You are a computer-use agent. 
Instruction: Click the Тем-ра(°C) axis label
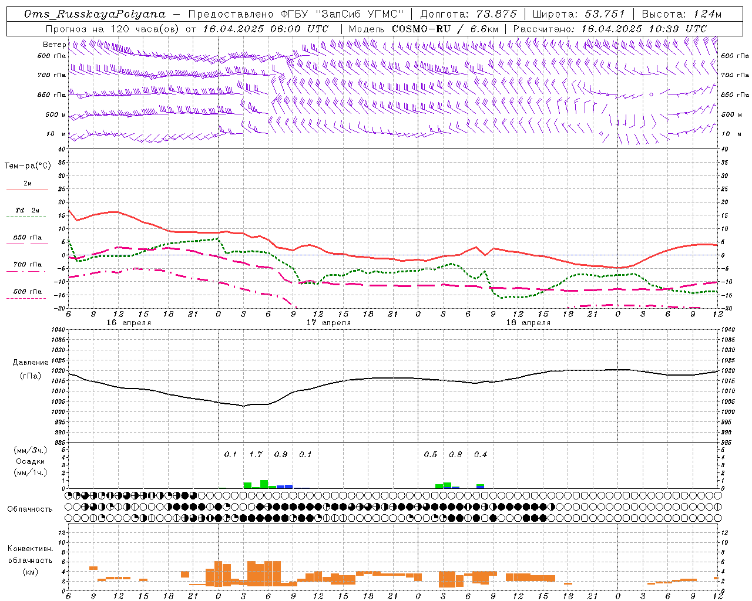coord(28,166)
